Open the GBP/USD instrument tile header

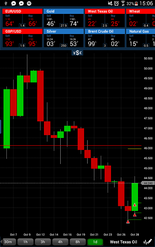point(23,31)
